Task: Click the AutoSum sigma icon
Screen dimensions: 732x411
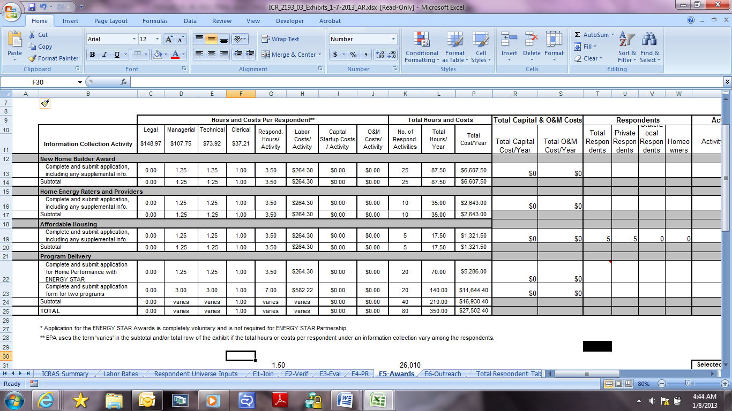Action: 577,35
